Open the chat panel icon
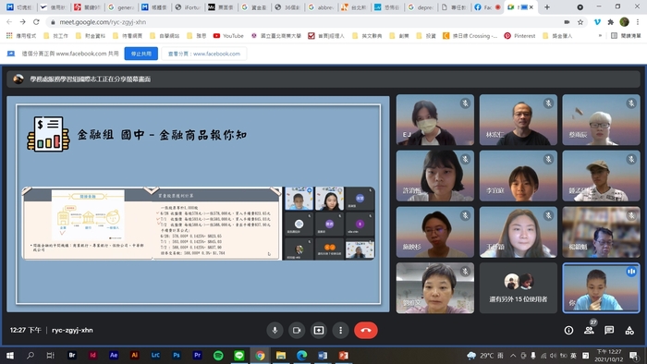This screenshot has height=364, width=647. 609,330
